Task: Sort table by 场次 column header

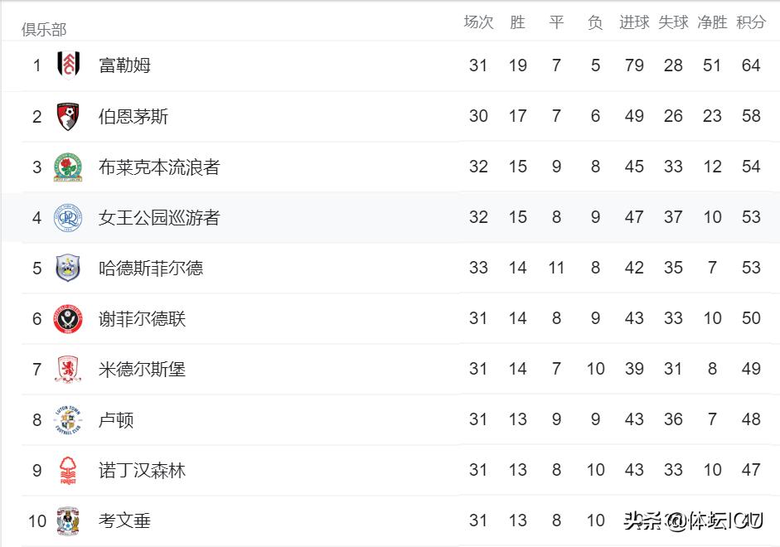Action: (x=478, y=23)
